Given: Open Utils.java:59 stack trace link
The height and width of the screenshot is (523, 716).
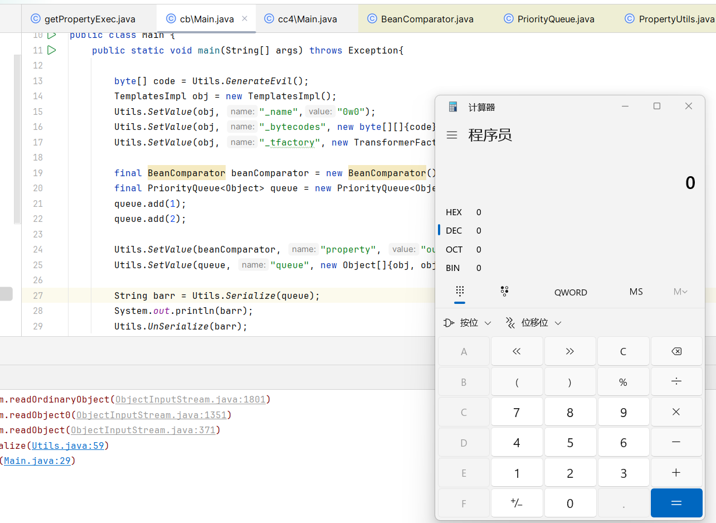Looking at the screenshot, I should [69, 446].
